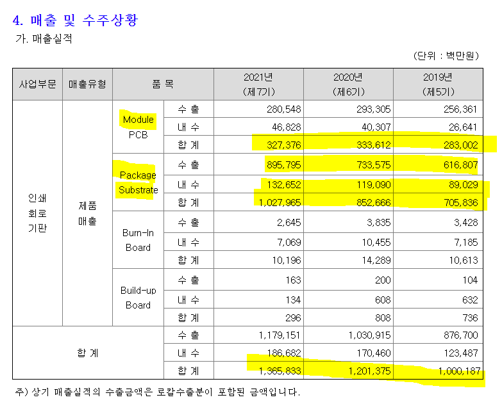The image size is (502, 409).
Task: Select the '품 목' column header
Action: tap(163, 84)
